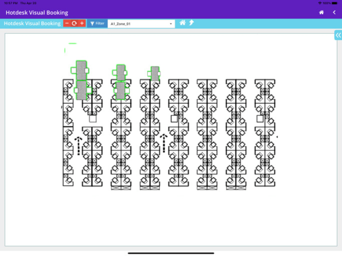Click the home icon beside zone dropdown
The height and width of the screenshot is (256, 342).
point(183,22)
